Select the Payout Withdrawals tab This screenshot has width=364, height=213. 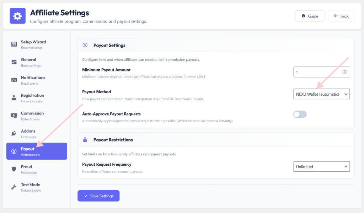coord(37,151)
